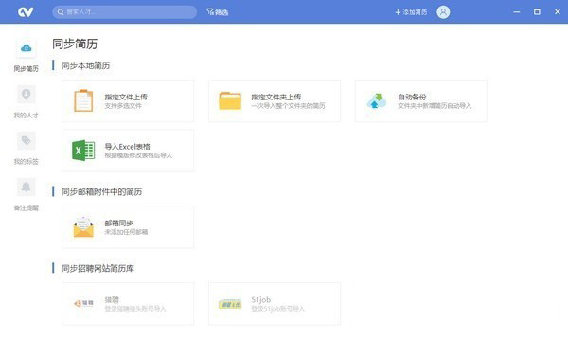
Task: Click the 根据模版修改表格后导入 subtitle
Action: [138, 155]
